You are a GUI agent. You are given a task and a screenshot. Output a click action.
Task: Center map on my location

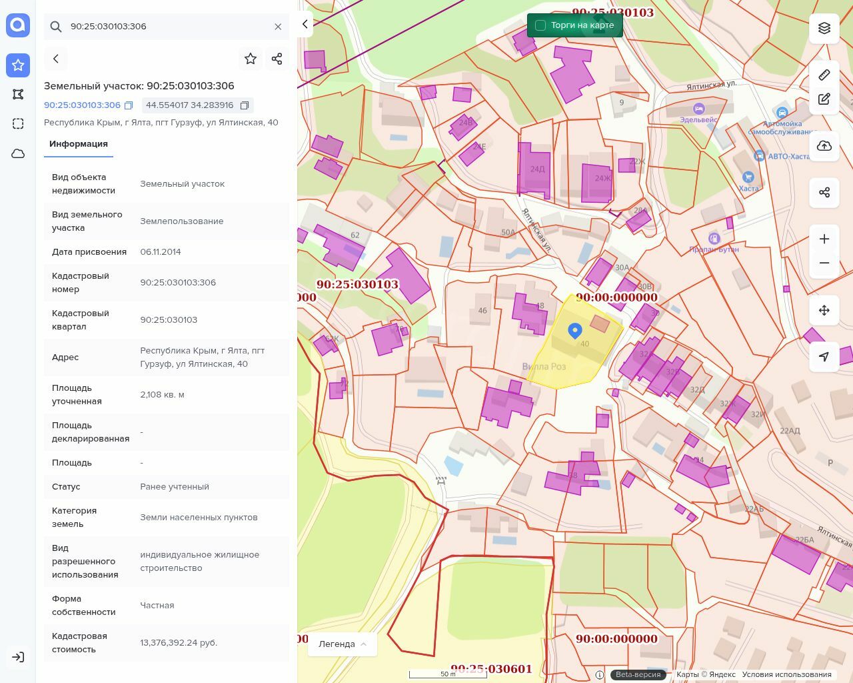[824, 357]
